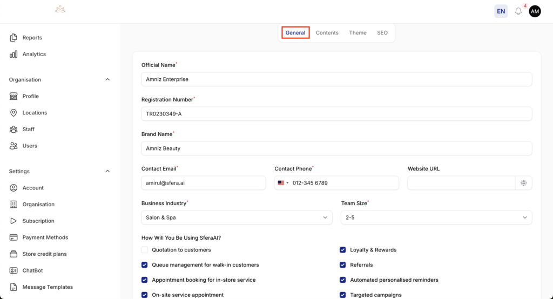Open the ChatBot sidebar icon
The image size is (553, 299).
tap(14, 270)
